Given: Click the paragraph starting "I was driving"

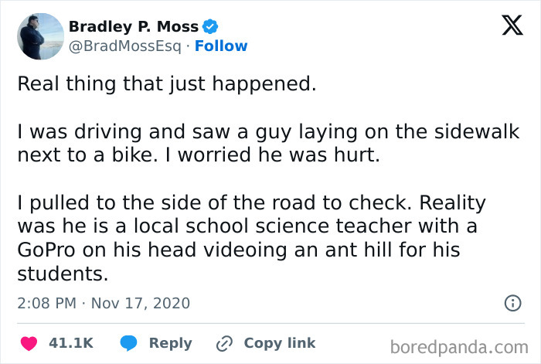Looking at the screenshot, I should click(267, 144).
